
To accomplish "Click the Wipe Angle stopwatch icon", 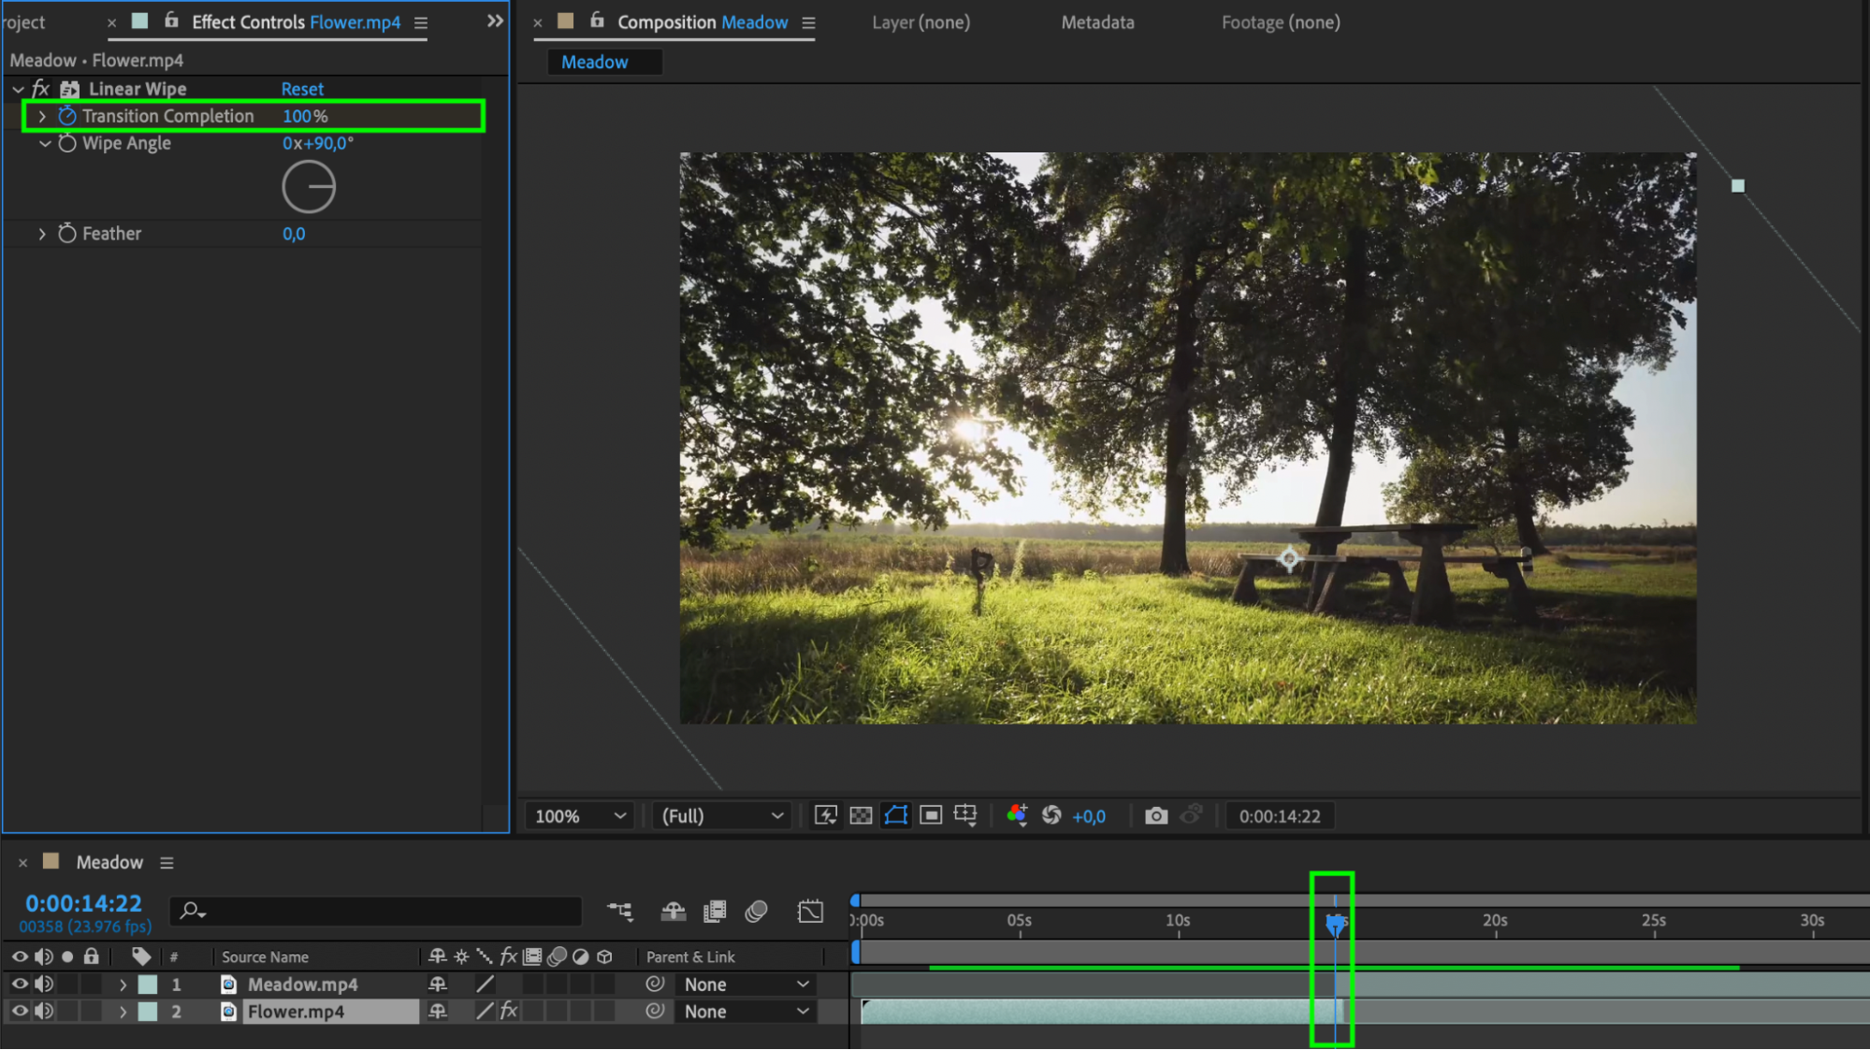I will (66, 143).
